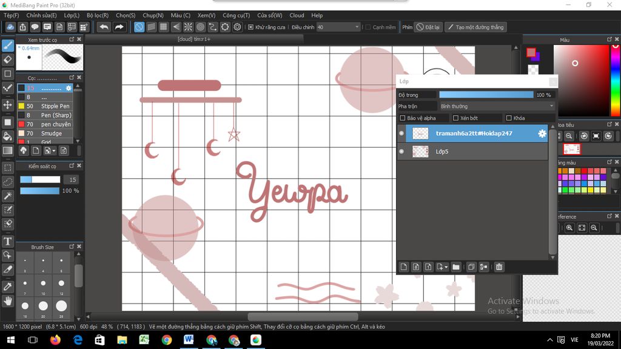
Task: Select the Gradient tool
Action: click(x=7, y=151)
